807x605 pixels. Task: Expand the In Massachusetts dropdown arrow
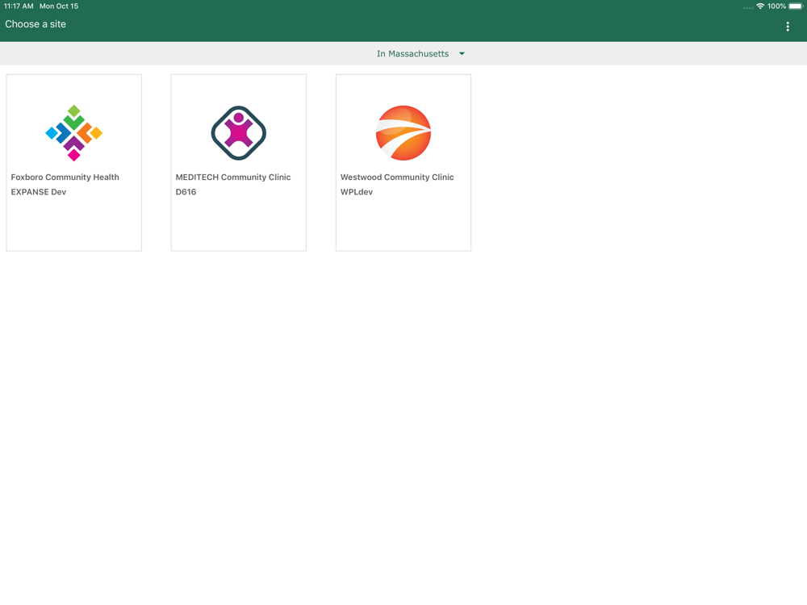462,53
